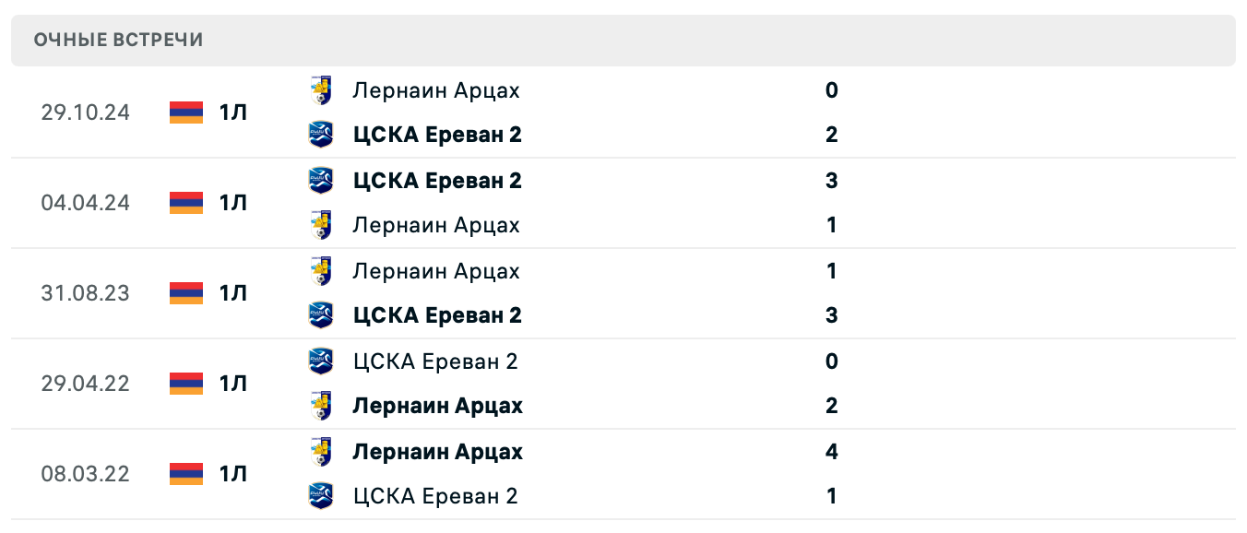Open bold Лернаин Арцах in 29.04.22 match
Screen dimensions: 1247x533
click(437, 406)
